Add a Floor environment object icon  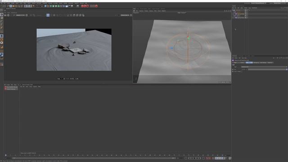[67, 6]
